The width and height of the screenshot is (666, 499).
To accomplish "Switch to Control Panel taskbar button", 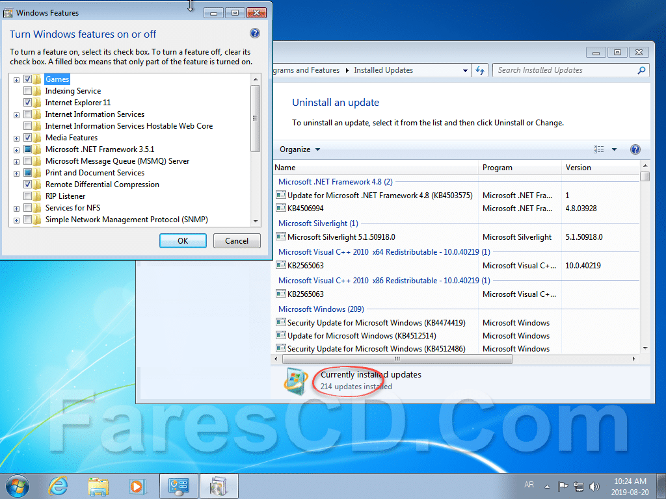I will [x=179, y=486].
